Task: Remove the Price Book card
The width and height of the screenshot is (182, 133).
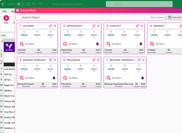Action: click(98, 60)
